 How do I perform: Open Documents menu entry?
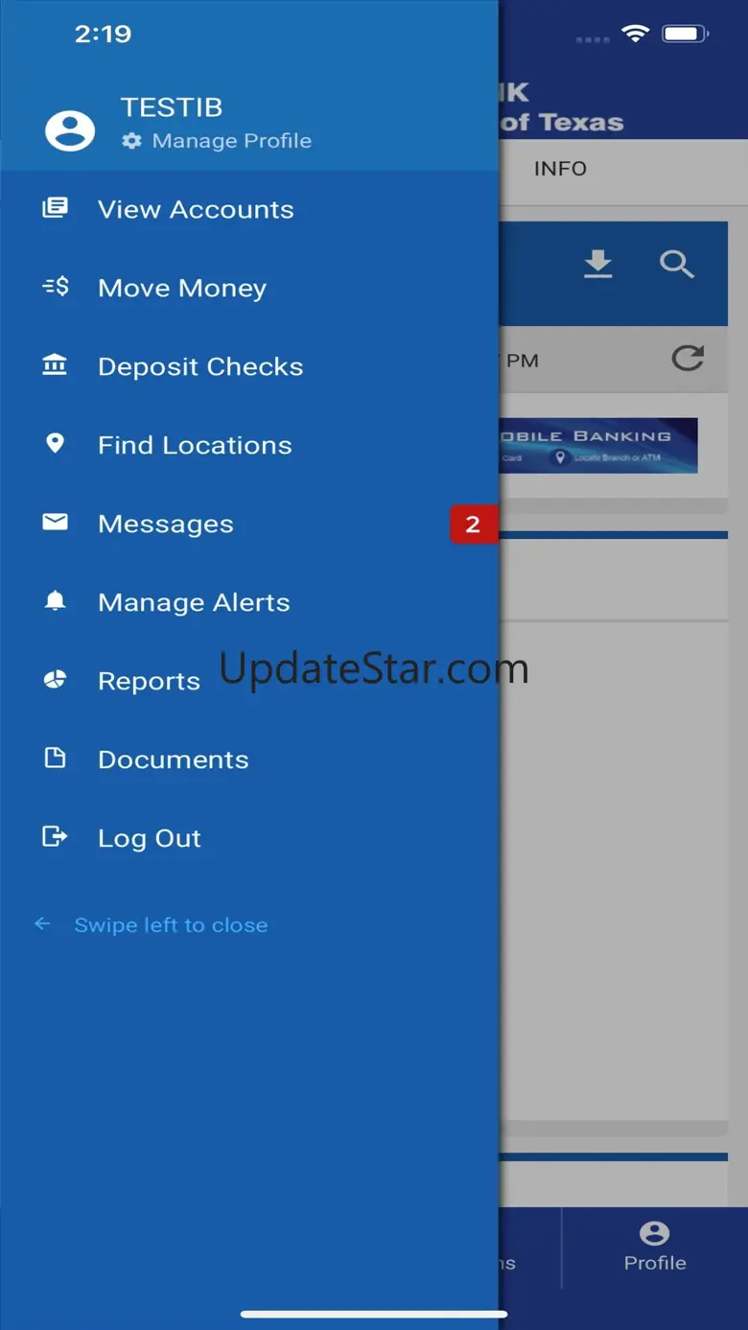pyautogui.click(x=173, y=759)
